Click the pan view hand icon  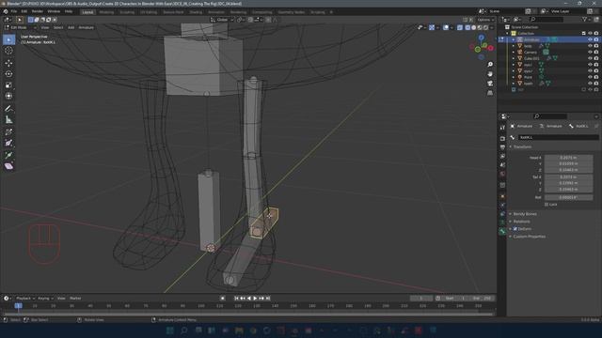(490, 74)
